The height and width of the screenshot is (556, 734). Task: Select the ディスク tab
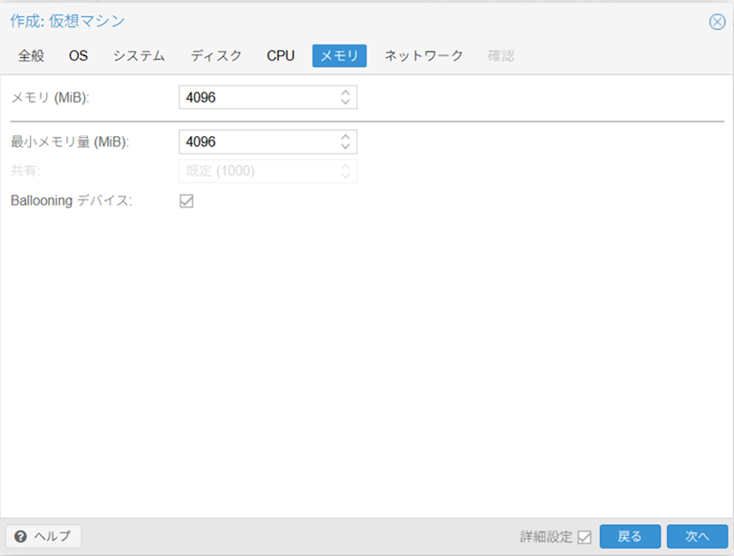coord(216,55)
